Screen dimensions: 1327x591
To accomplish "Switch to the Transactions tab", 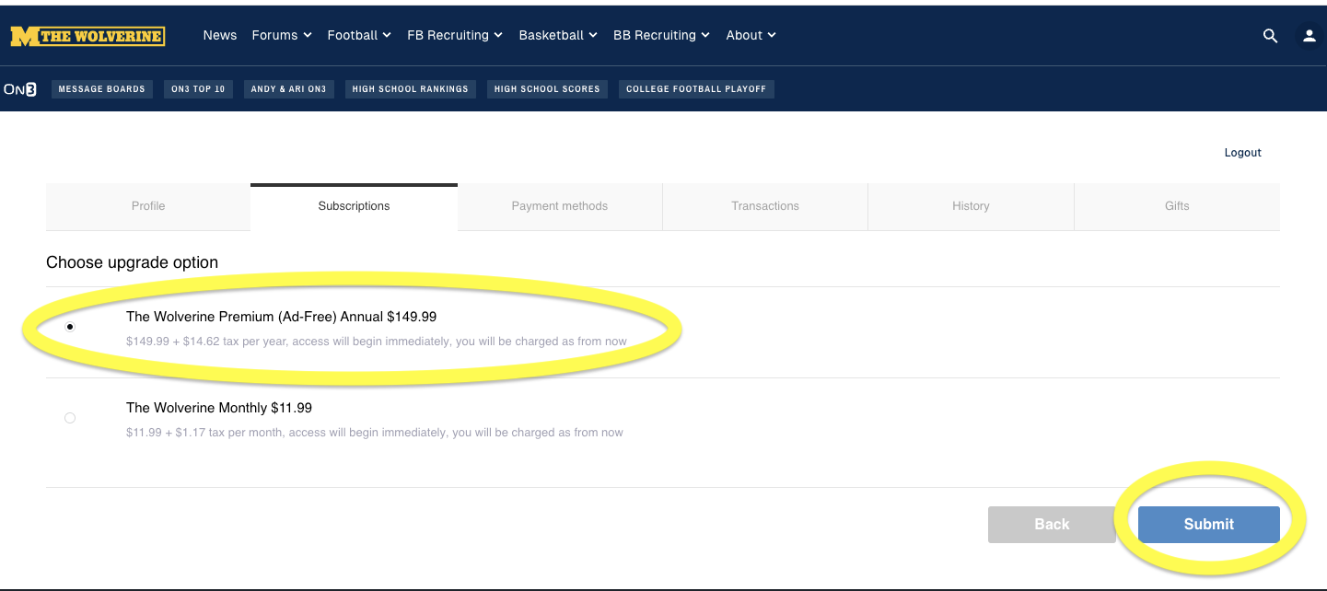I will [x=765, y=206].
